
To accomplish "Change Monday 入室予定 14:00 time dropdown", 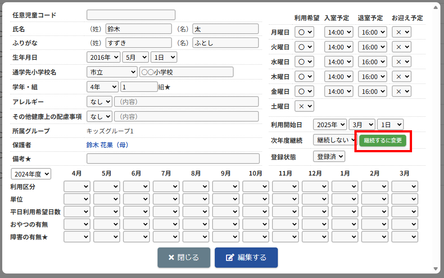I will pos(339,32).
